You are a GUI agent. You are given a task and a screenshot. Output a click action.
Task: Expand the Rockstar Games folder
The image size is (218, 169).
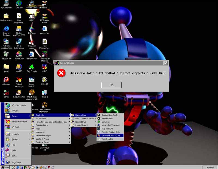pos(51,142)
